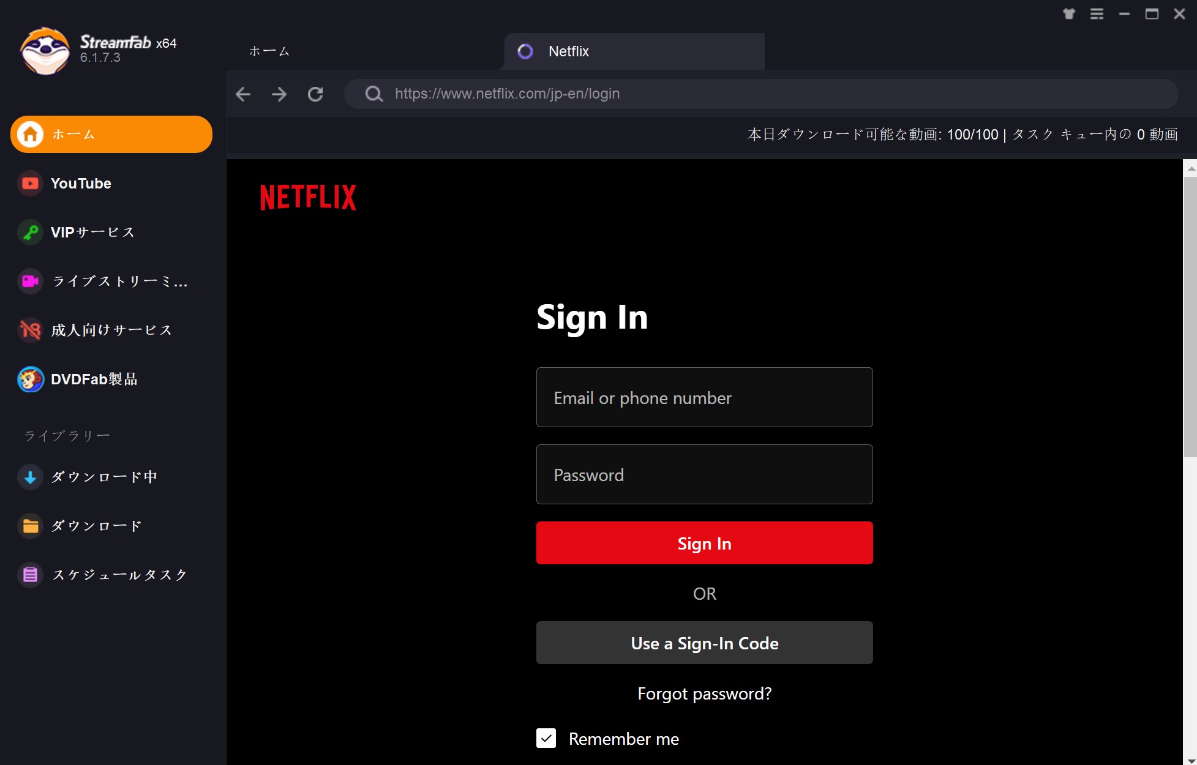Select DVDFab製品 in the sidebar
This screenshot has width=1197, height=765.
pyautogui.click(x=111, y=379)
